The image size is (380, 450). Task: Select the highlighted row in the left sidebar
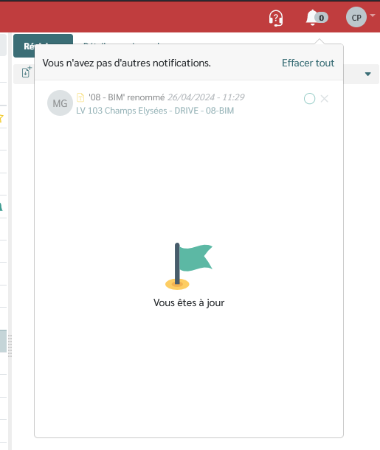coord(3,341)
